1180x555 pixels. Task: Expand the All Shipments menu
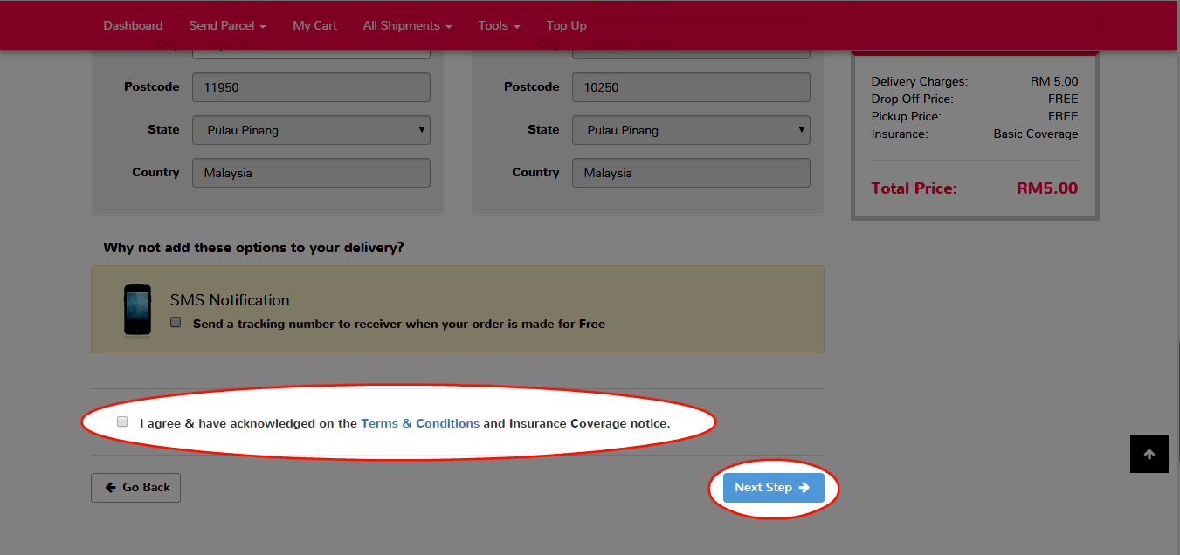click(x=407, y=25)
